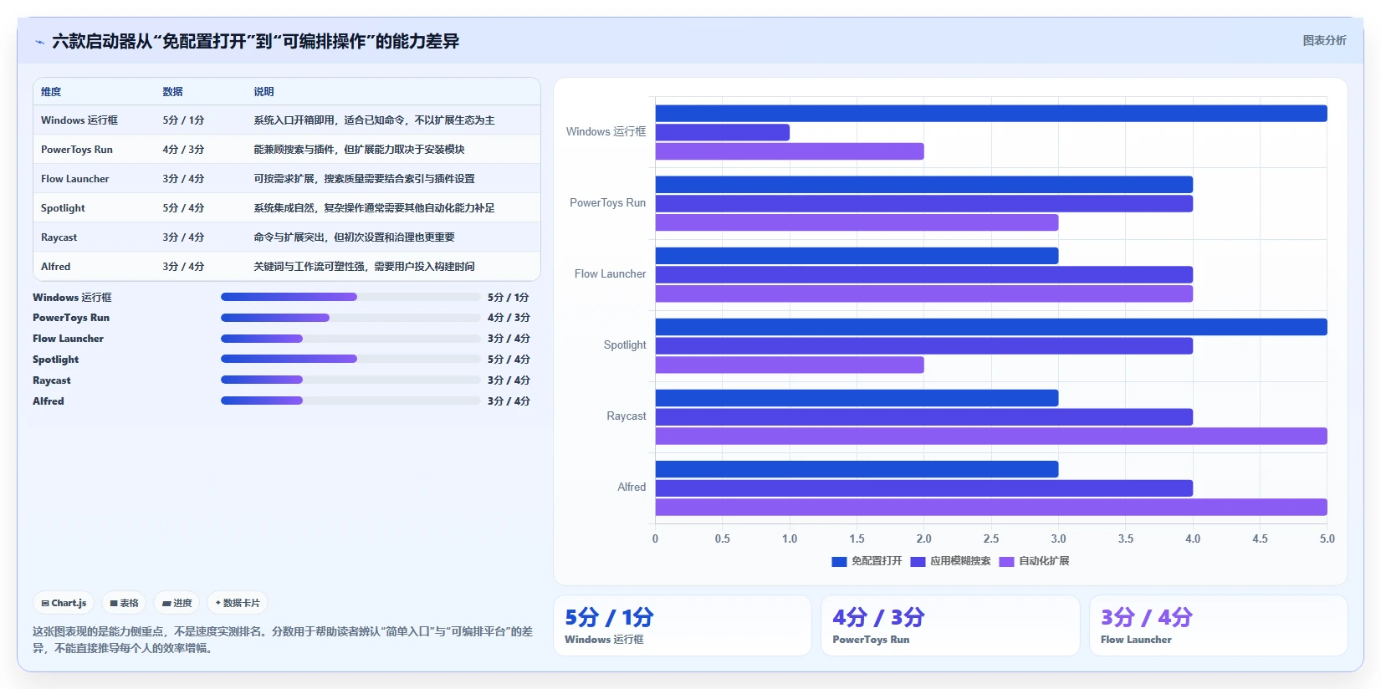Image resolution: width=1381 pixels, height=689 pixels.
Task: Select the 进度 chip
Action: pyautogui.click(x=176, y=603)
